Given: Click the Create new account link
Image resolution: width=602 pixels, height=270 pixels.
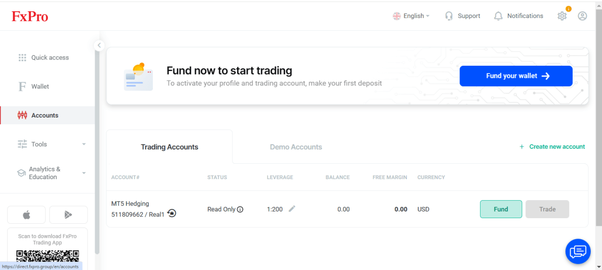Looking at the screenshot, I should click(552, 147).
